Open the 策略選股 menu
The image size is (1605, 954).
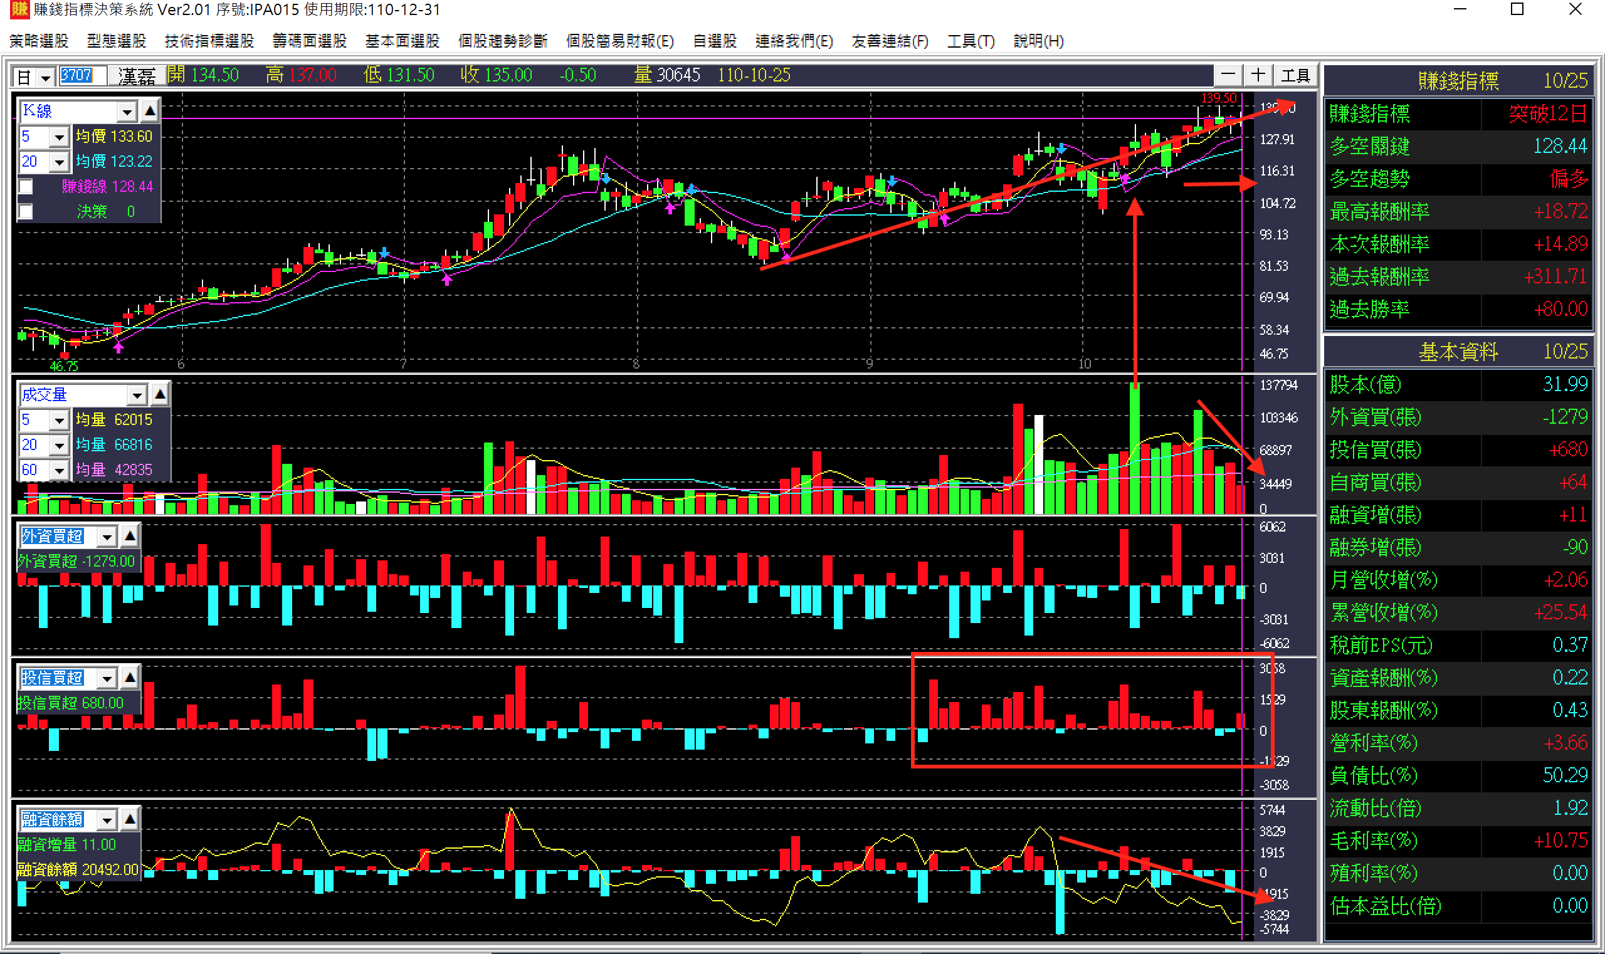[39, 41]
